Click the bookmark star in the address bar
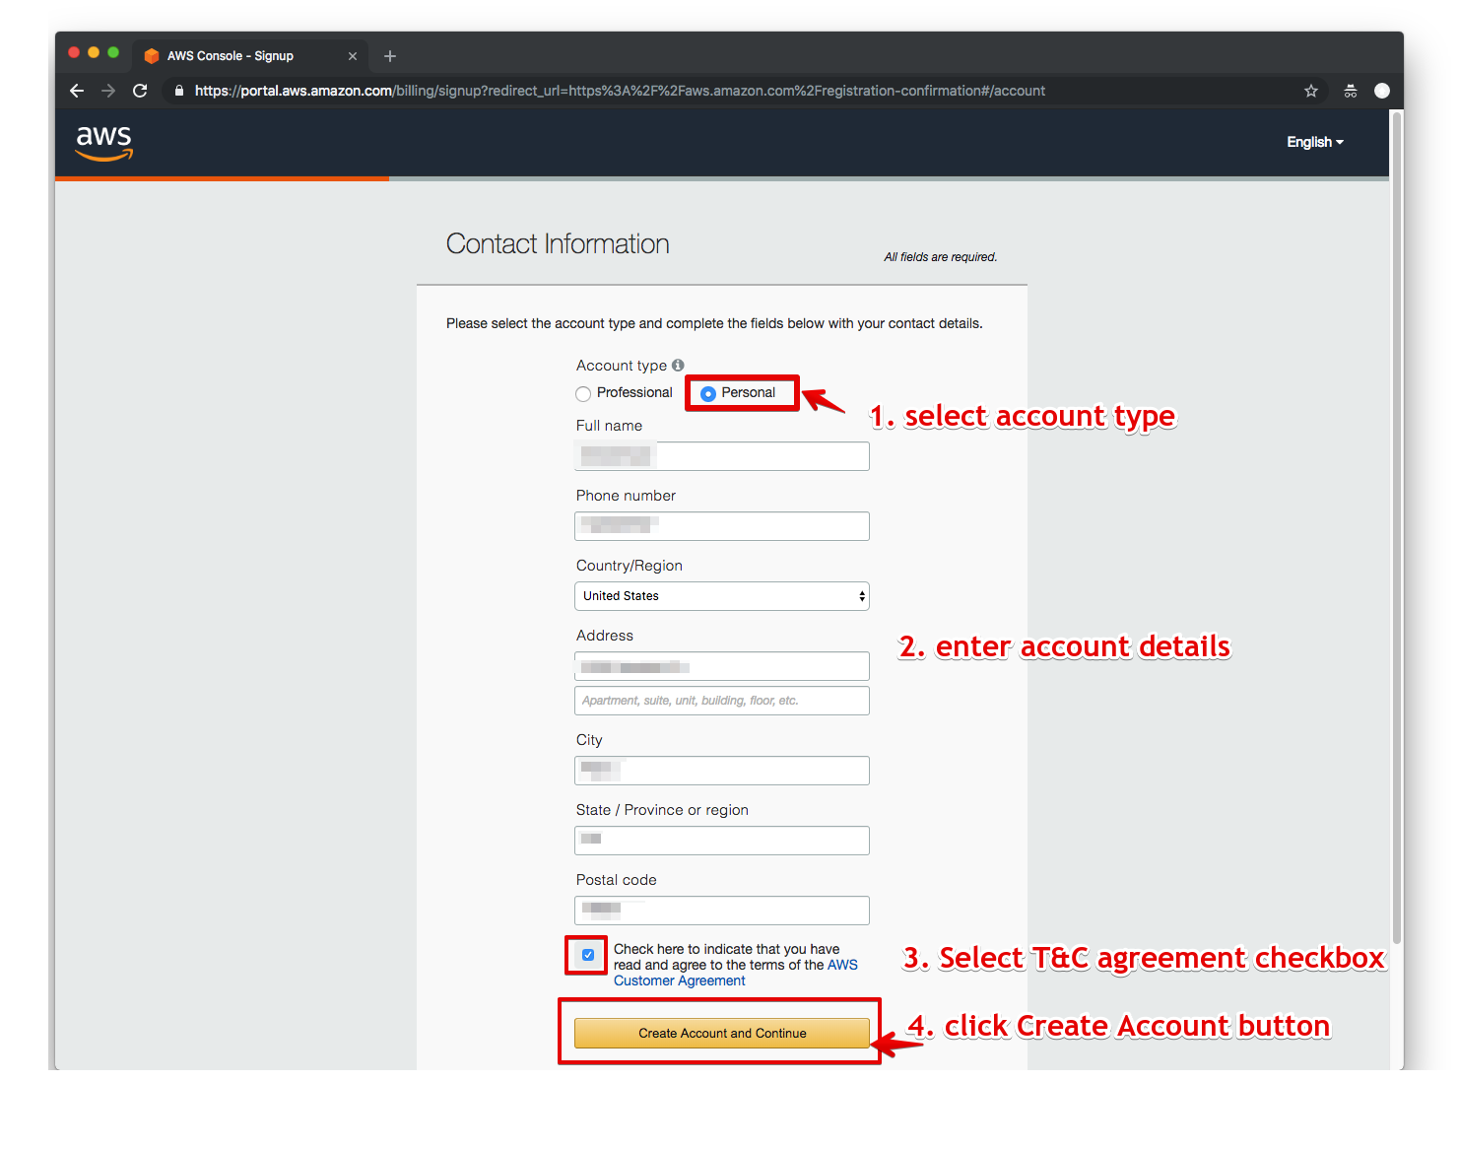This screenshot has width=1459, height=1149. 1310,90
